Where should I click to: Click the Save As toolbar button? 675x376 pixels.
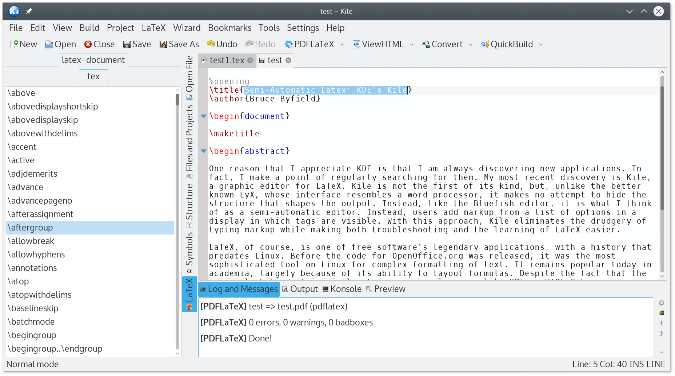click(x=179, y=44)
